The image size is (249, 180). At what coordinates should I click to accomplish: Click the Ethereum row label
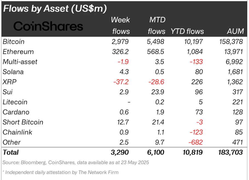(x=18, y=52)
